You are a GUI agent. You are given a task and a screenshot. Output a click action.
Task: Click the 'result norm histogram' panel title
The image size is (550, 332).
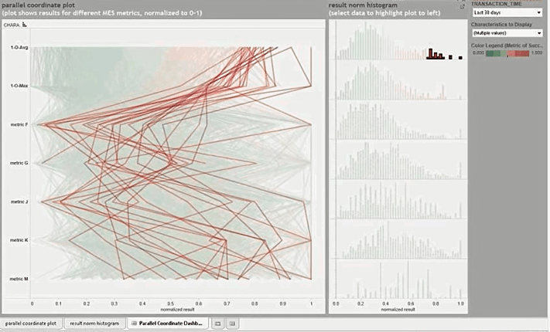click(363, 5)
